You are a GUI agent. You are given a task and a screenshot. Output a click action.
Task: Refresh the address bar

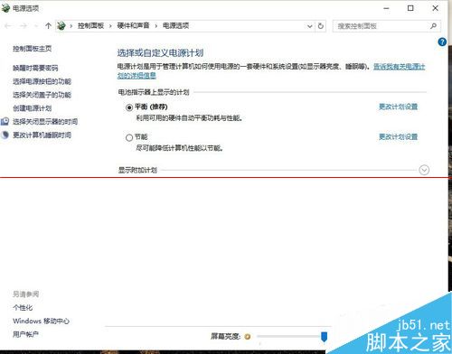[321, 26]
